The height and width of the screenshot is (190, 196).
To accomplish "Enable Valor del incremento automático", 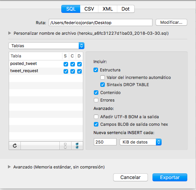I will point(103,77).
